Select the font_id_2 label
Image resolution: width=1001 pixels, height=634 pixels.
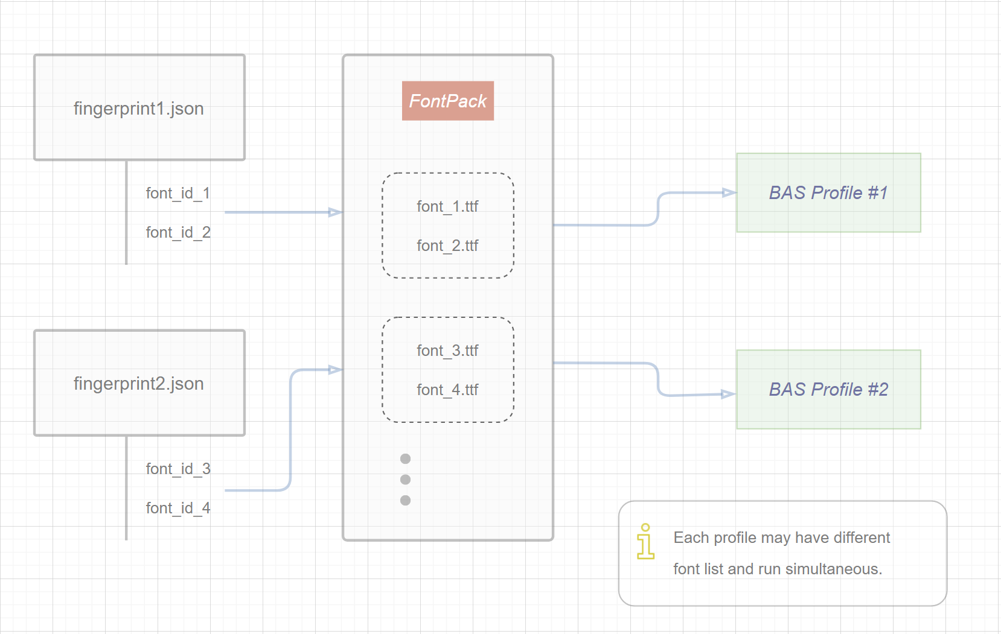[x=177, y=232]
